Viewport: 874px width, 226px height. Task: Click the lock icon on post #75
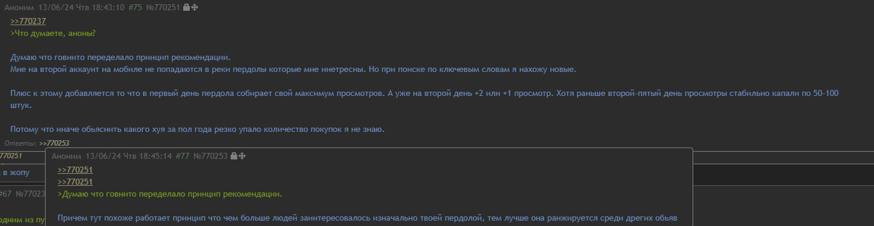[186, 8]
